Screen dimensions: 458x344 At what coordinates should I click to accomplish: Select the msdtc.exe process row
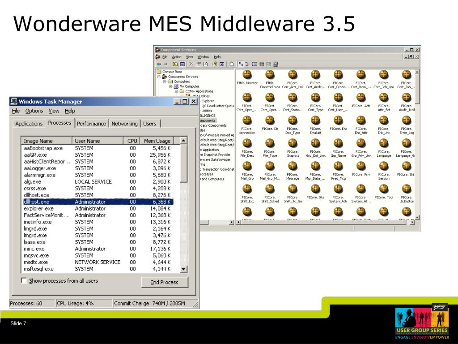[x=98, y=262]
